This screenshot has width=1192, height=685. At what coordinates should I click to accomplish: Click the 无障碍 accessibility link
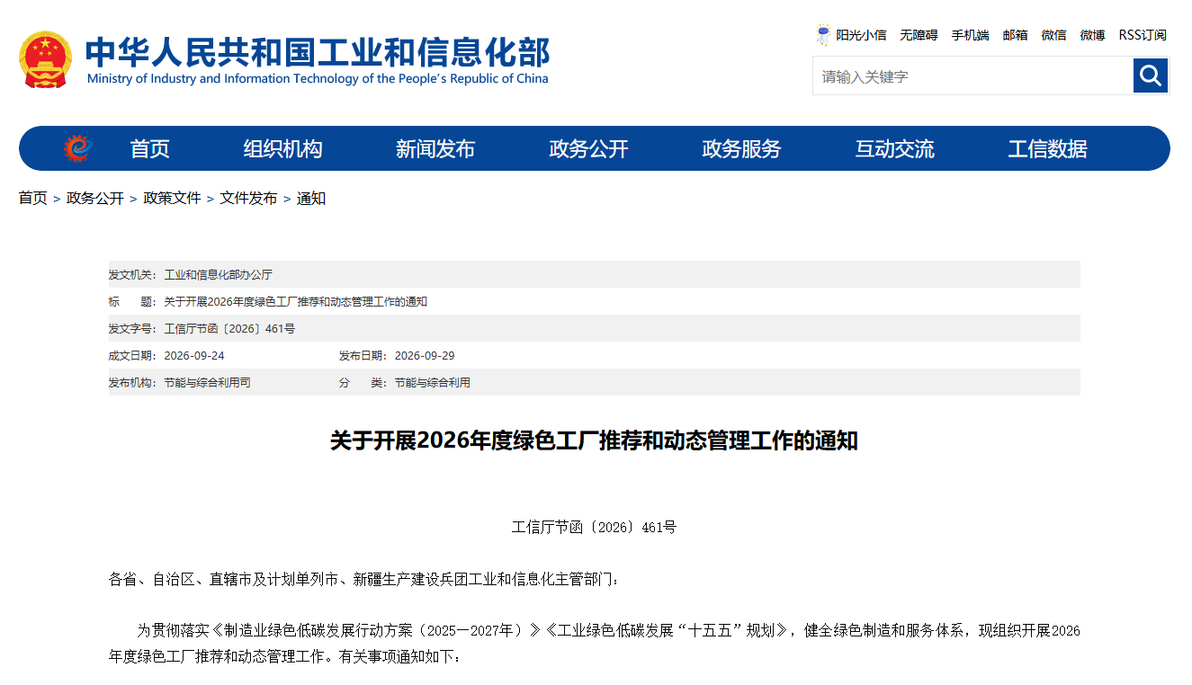click(x=919, y=35)
